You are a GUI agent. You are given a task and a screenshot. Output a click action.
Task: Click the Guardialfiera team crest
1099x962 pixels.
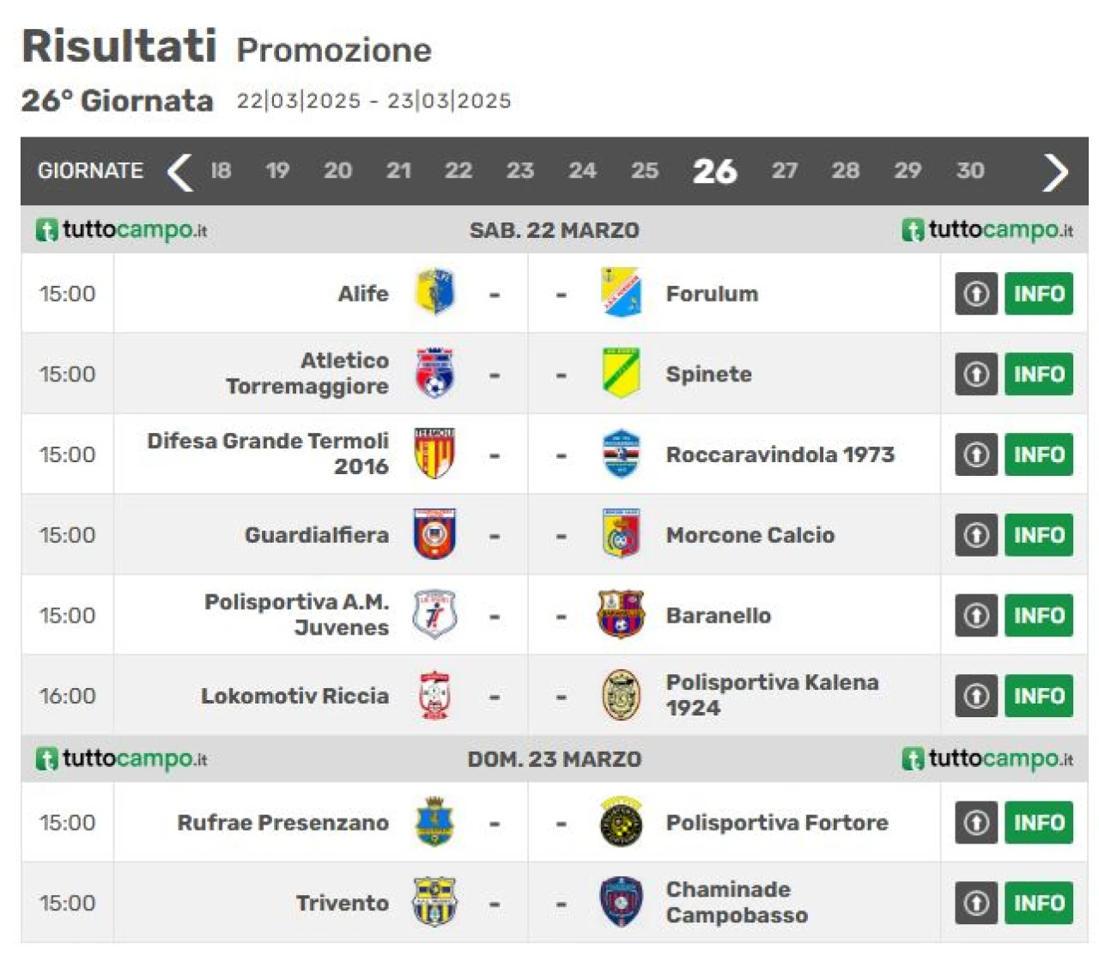pos(434,534)
